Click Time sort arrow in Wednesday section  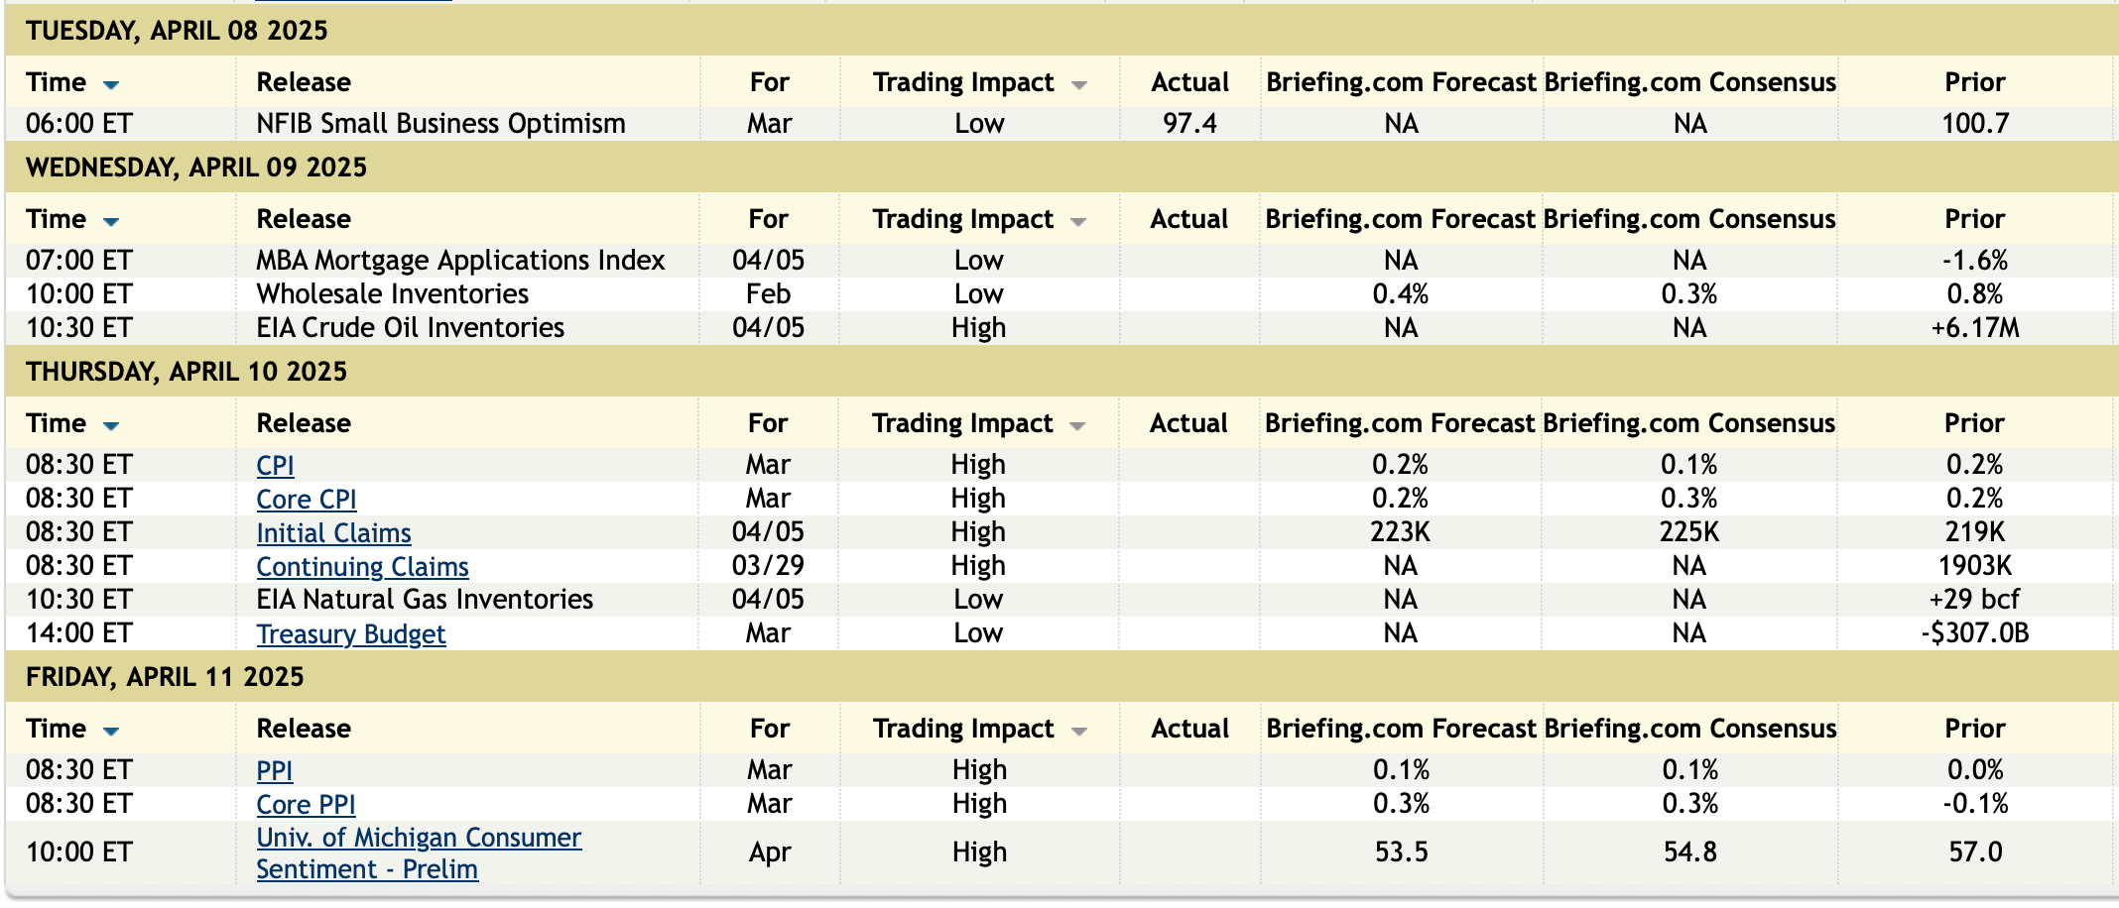click(x=111, y=221)
